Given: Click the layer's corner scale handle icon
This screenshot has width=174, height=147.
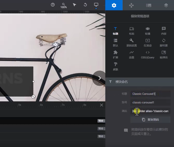Looking at the screenshot, I should 33,97.
